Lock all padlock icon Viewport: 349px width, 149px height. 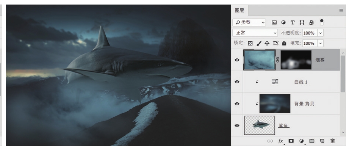click(x=284, y=43)
